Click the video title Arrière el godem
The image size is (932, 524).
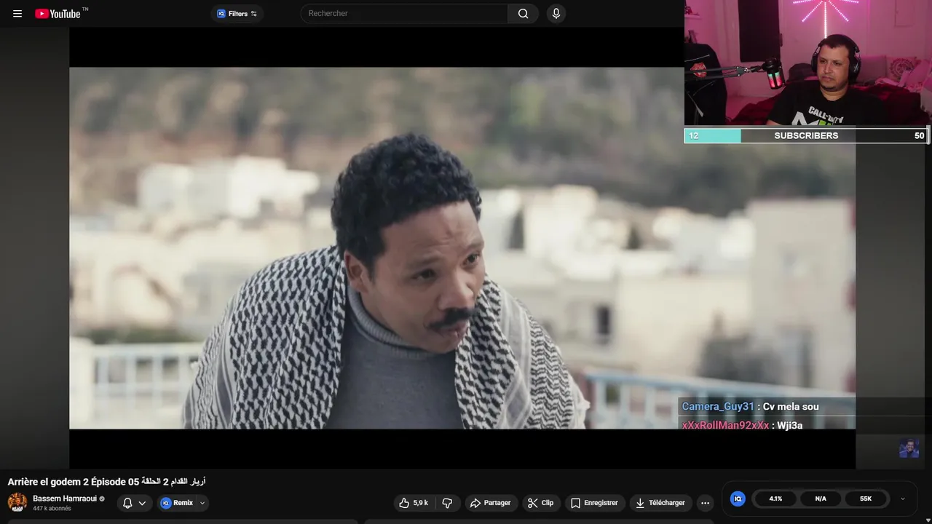point(107,482)
